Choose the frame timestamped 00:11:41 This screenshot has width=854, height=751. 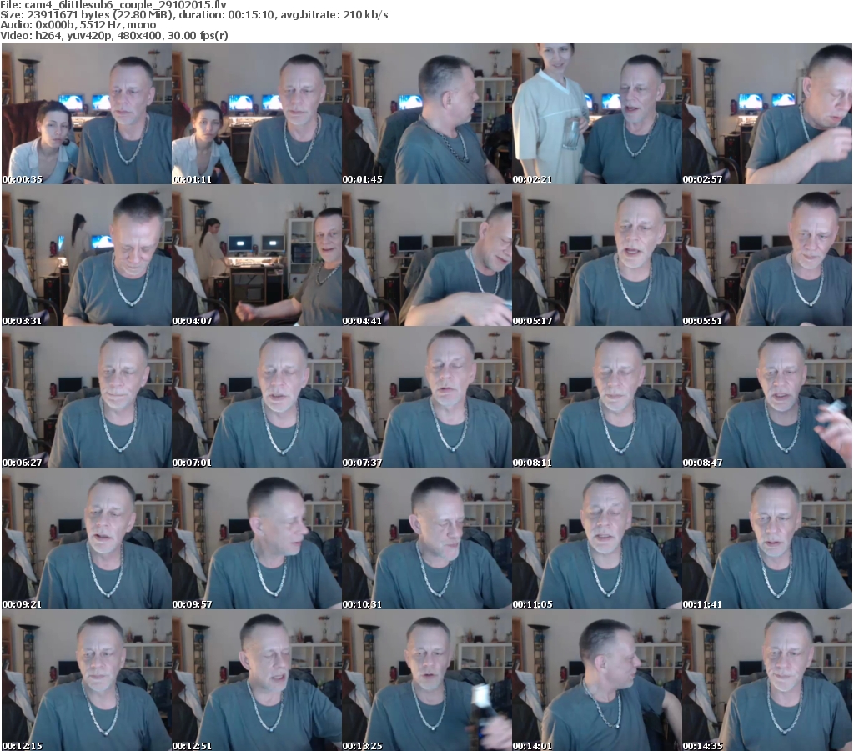[767, 538]
